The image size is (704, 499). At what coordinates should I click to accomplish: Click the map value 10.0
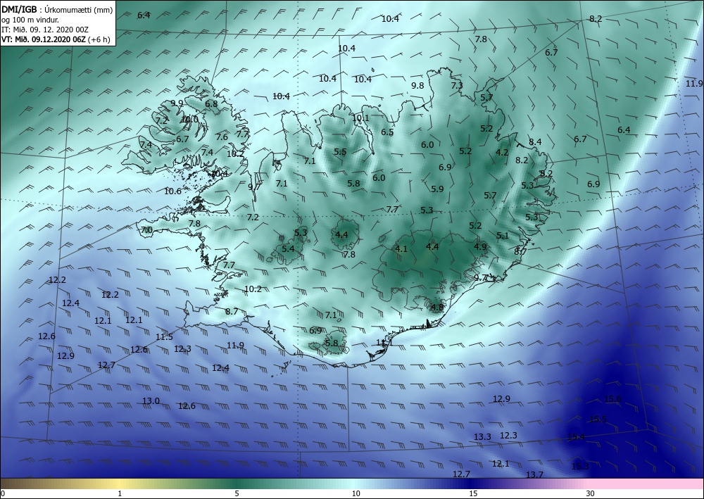click(x=189, y=120)
